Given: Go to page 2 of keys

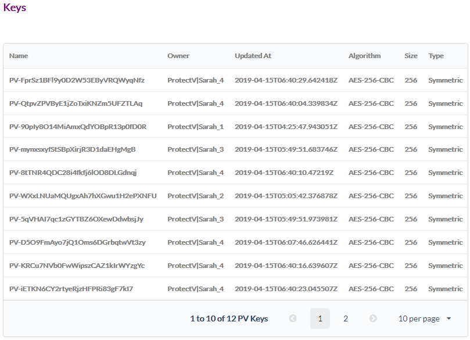Looking at the screenshot, I should [x=346, y=318].
